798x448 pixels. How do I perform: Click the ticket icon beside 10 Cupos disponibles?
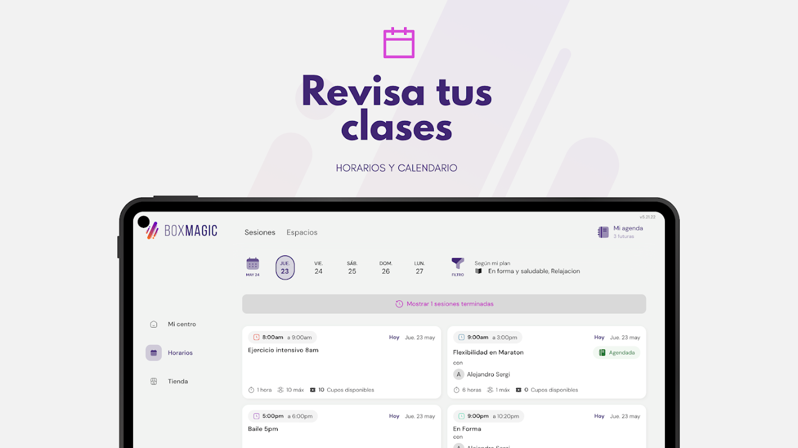(x=313, y=390)
